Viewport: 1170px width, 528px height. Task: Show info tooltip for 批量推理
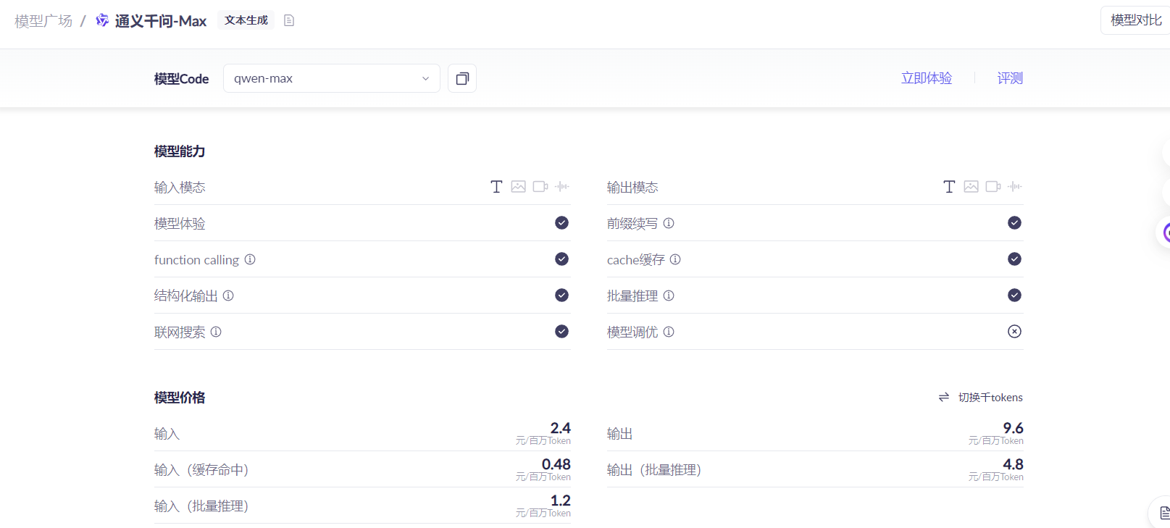click(x=669, y=296)
